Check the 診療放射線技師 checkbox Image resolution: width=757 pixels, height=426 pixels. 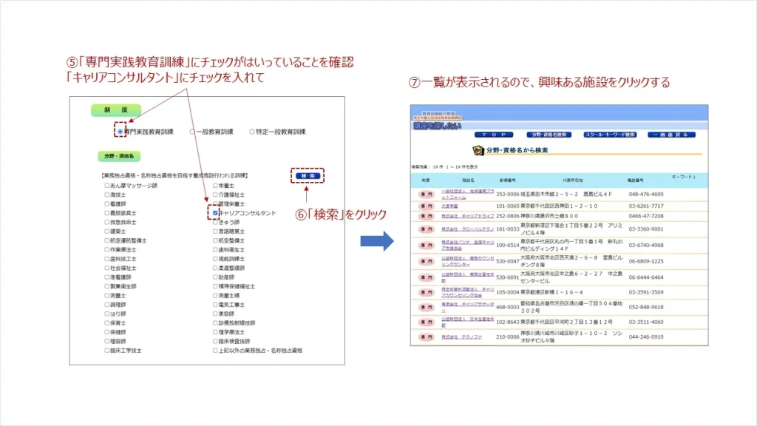[x=215, y=323]
